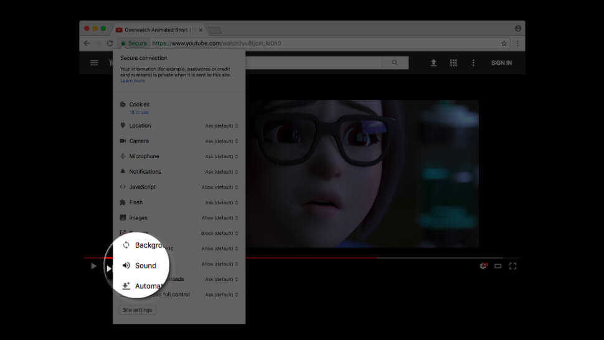
Task: Reload the YouTube page
Action: click(x=110, y=43)
